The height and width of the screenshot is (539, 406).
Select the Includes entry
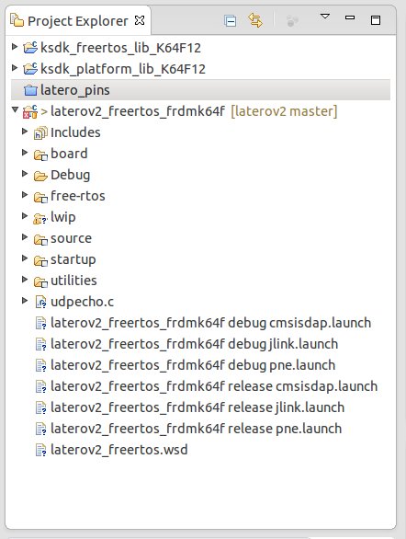[75, 132]
